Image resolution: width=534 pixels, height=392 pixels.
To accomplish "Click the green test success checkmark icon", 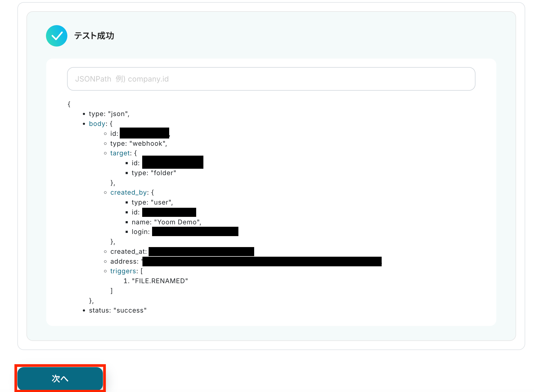I will pyautogui.click(x=56, y=36).
